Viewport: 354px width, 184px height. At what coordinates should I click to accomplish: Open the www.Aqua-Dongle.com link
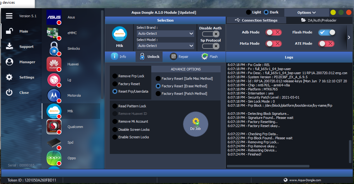[x=305, y=180]
